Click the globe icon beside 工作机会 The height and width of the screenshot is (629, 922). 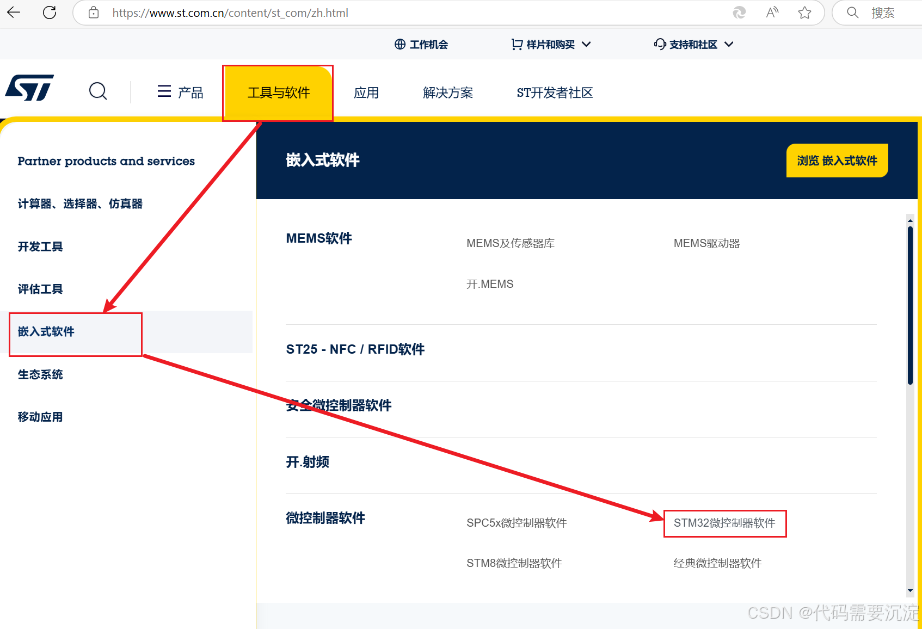[x=400, y=44]
